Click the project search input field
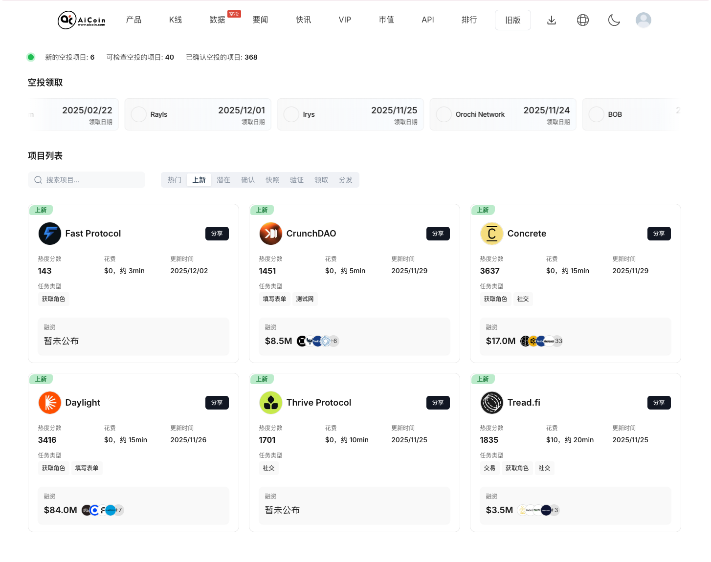Viewport: 711px width, 562px height. pos(87,180)
